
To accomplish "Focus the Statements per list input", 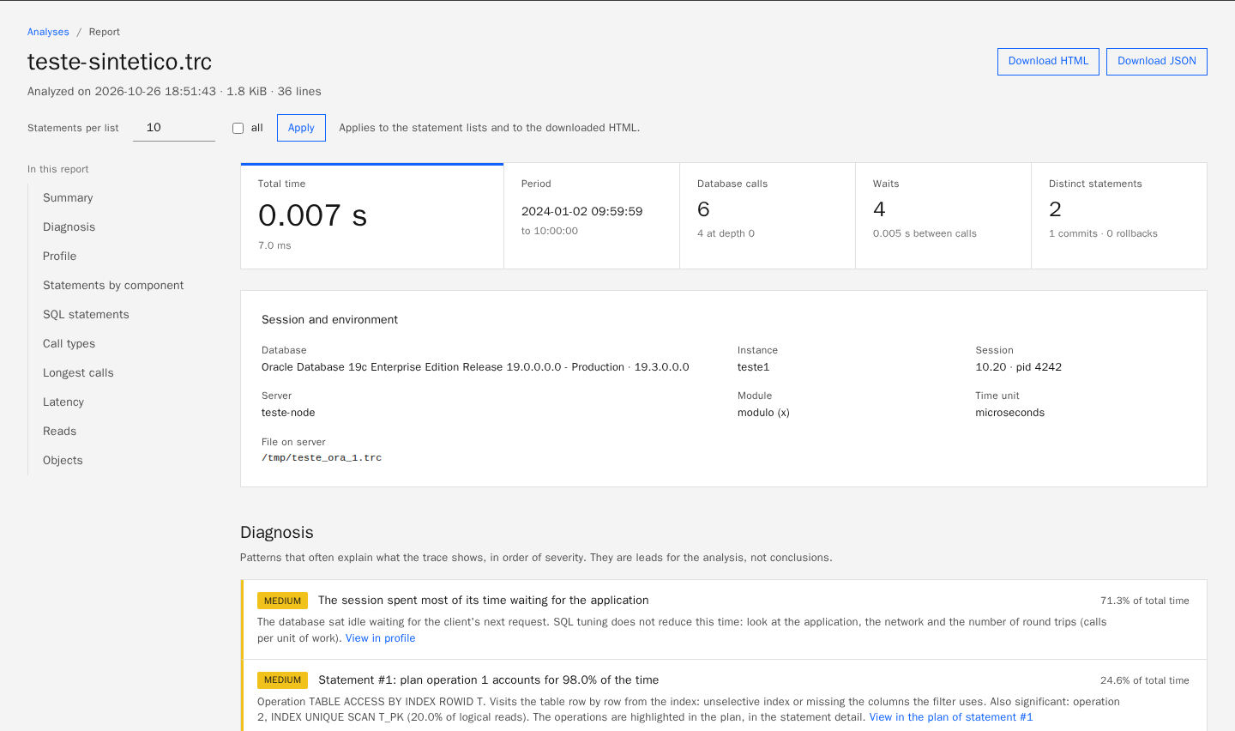I will (x=174, y=128).
